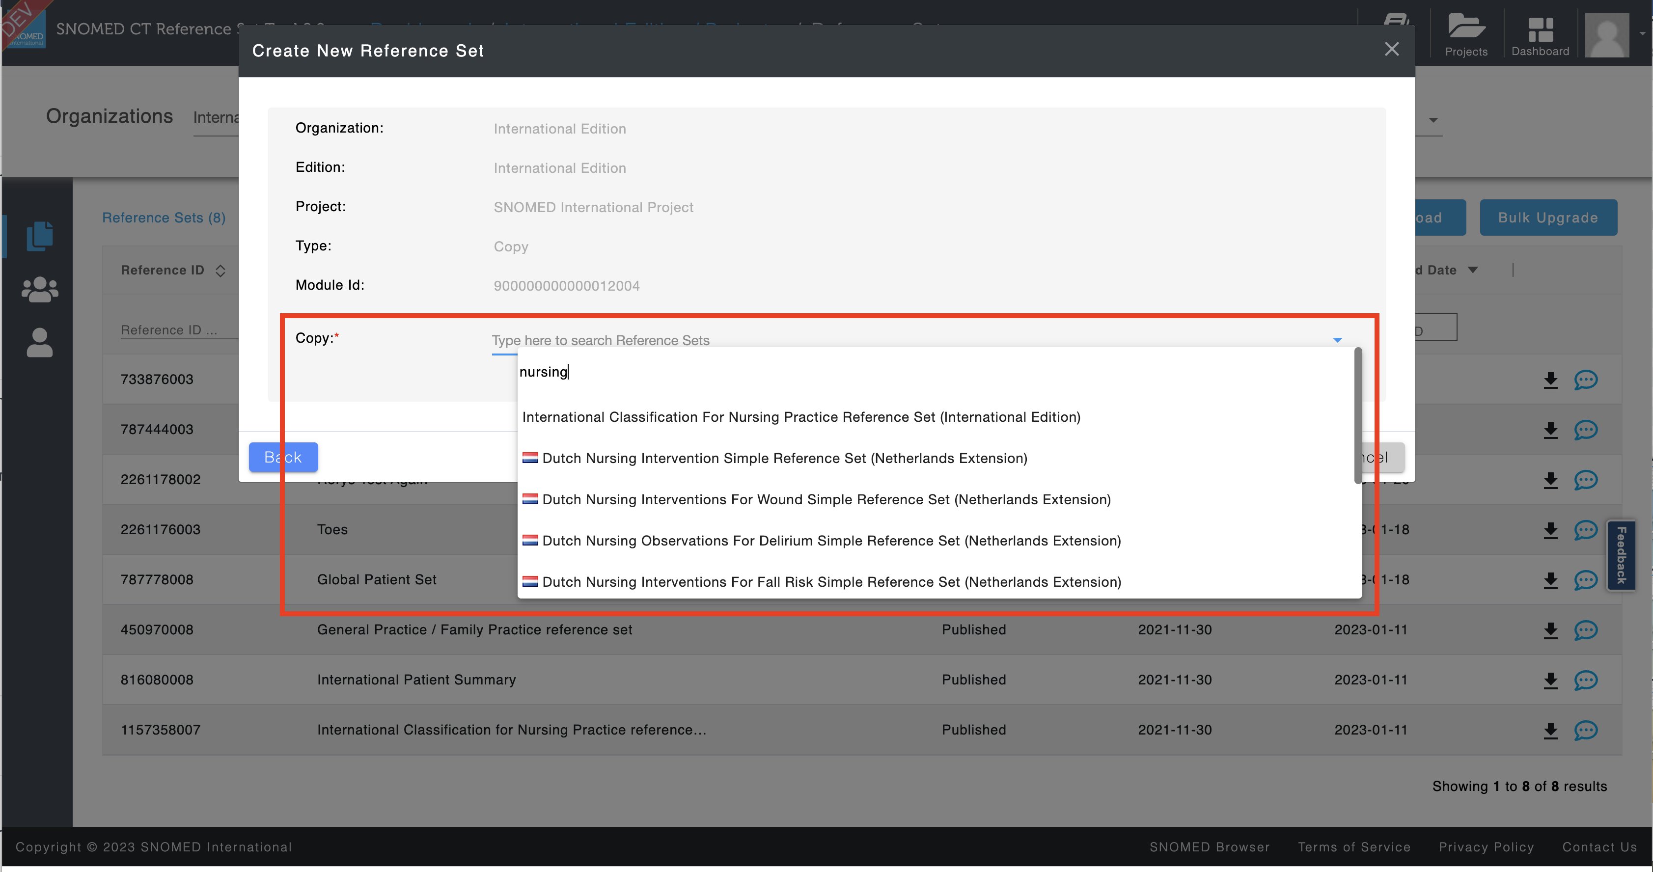Open the Contact Us footer link
Screen dimensions: 1653x872
[1600, 847]
